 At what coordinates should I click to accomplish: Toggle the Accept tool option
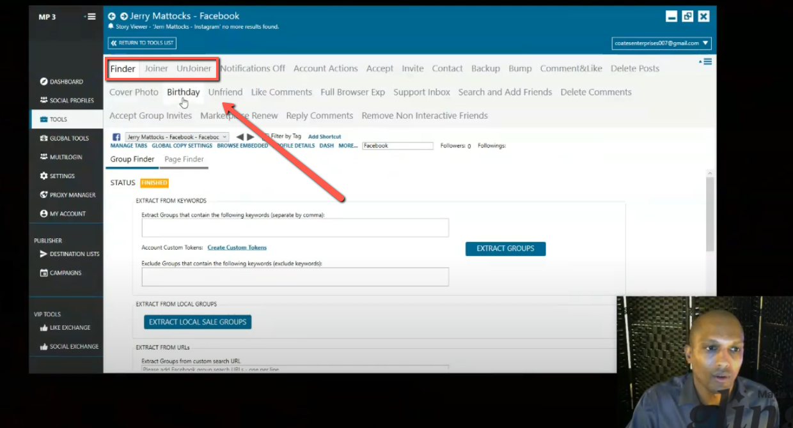[x=379, y=68]
